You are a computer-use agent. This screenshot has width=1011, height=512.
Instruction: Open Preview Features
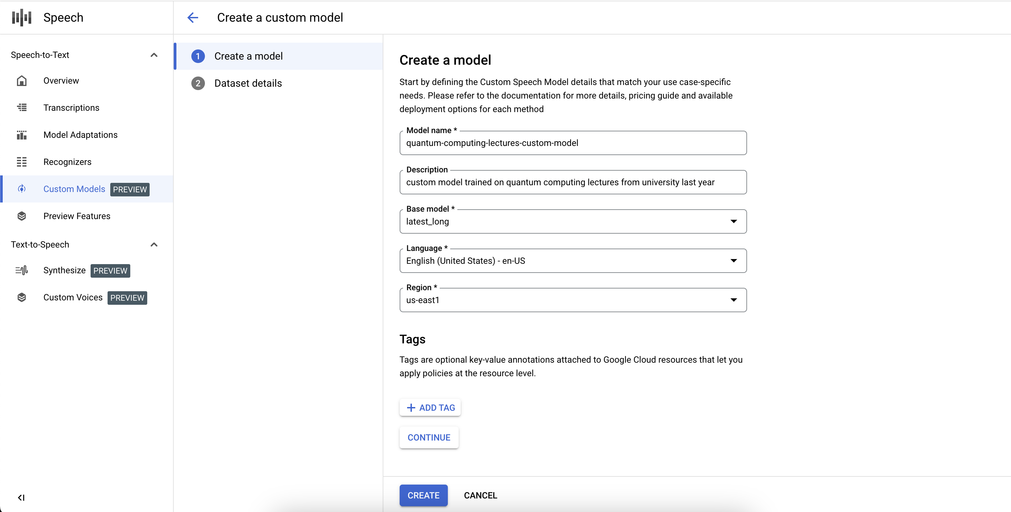click(x=77, y=216)
